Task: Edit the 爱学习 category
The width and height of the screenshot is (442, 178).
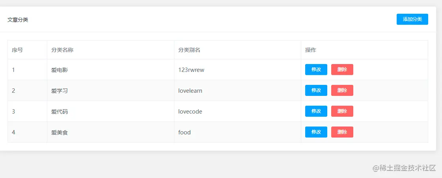Action: [x=316, y=90]
